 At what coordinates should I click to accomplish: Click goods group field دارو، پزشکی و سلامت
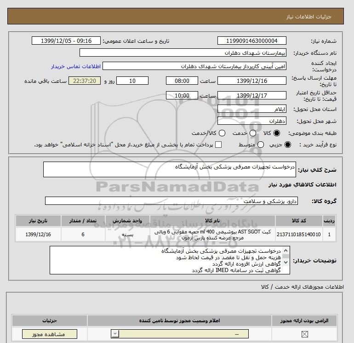click(171, 201)
